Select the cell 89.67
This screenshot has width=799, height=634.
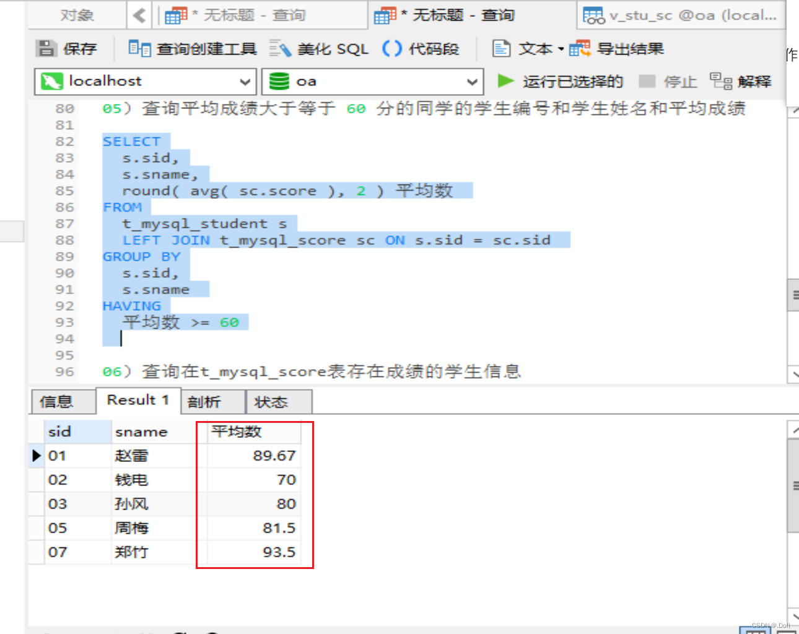253,456
